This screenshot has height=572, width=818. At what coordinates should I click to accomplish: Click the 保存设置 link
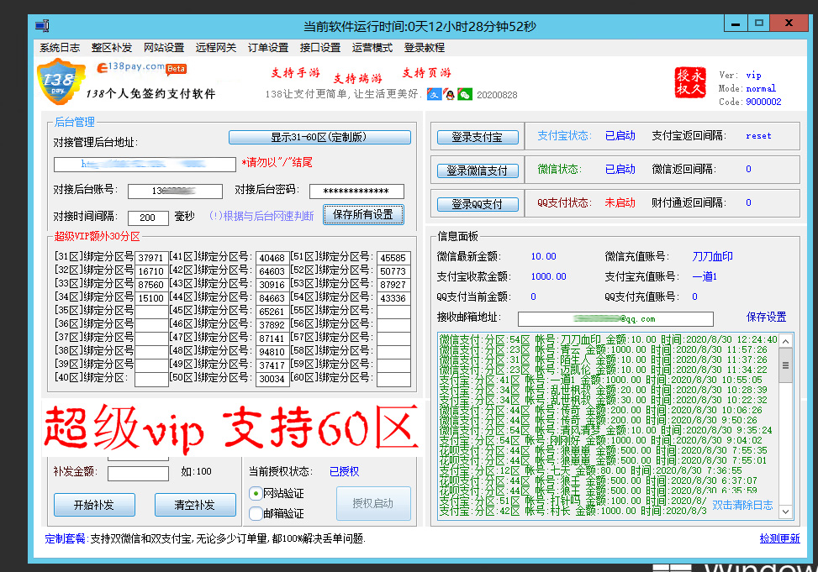point(766,317)
